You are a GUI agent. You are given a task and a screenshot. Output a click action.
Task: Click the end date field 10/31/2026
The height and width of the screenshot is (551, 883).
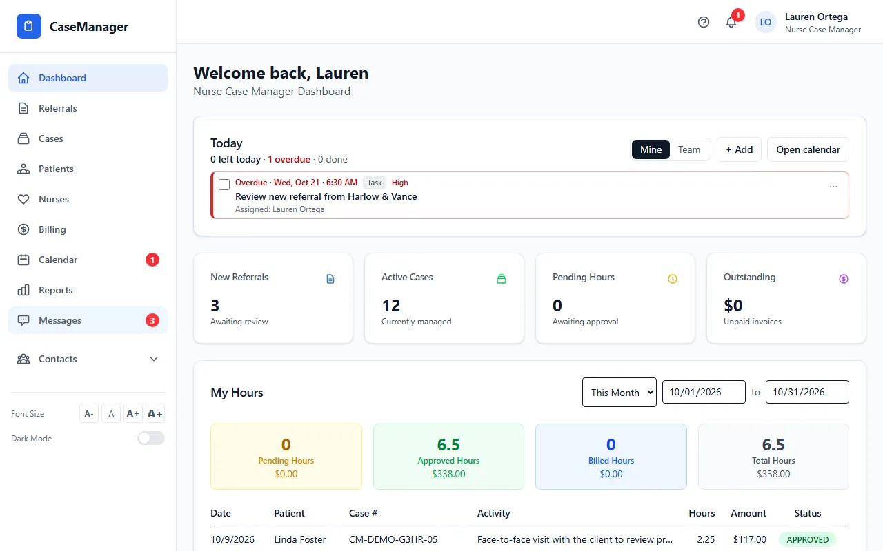pyautogui.click(x=807, y=392)
